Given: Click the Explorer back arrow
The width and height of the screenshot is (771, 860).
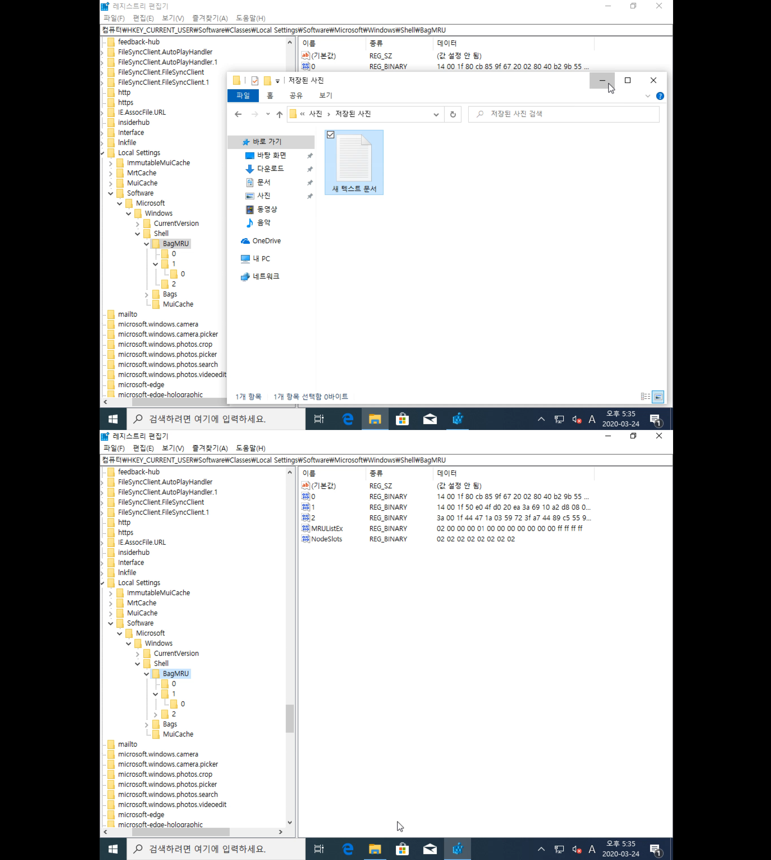Looking at the screenshot, I should point(238,114).
